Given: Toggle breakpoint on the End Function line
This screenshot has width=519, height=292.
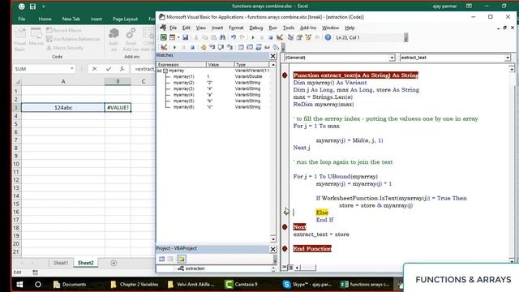Looking at the screenshot, I should (285, 249).
